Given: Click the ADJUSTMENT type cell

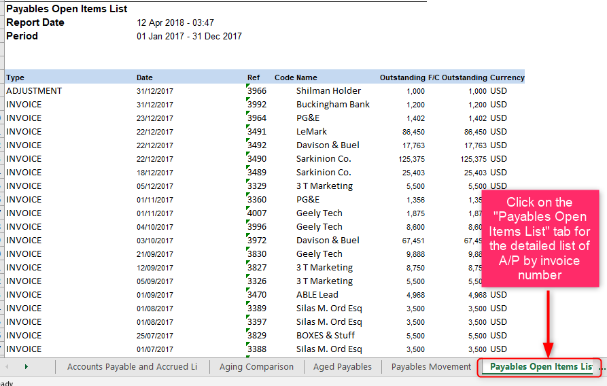Looking at the screenshot, I should click(x=34, y=91).
